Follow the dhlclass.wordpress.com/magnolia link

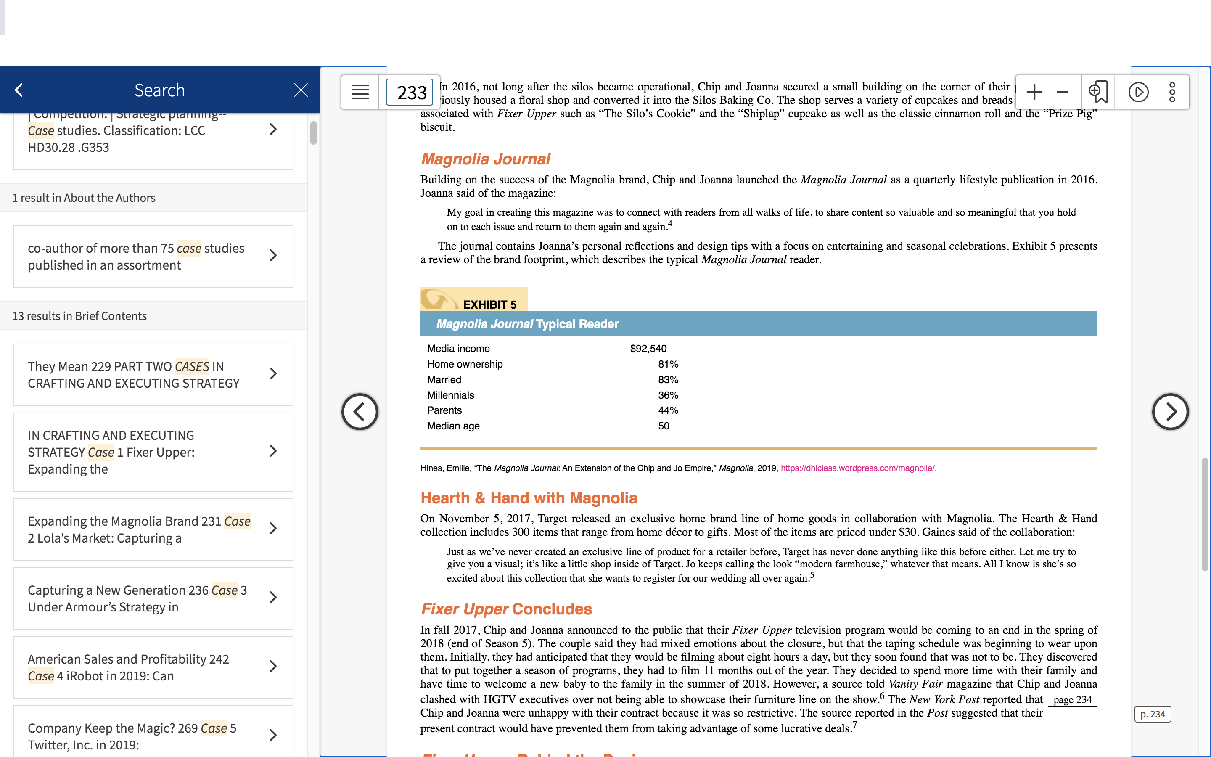tap(857, 468)
